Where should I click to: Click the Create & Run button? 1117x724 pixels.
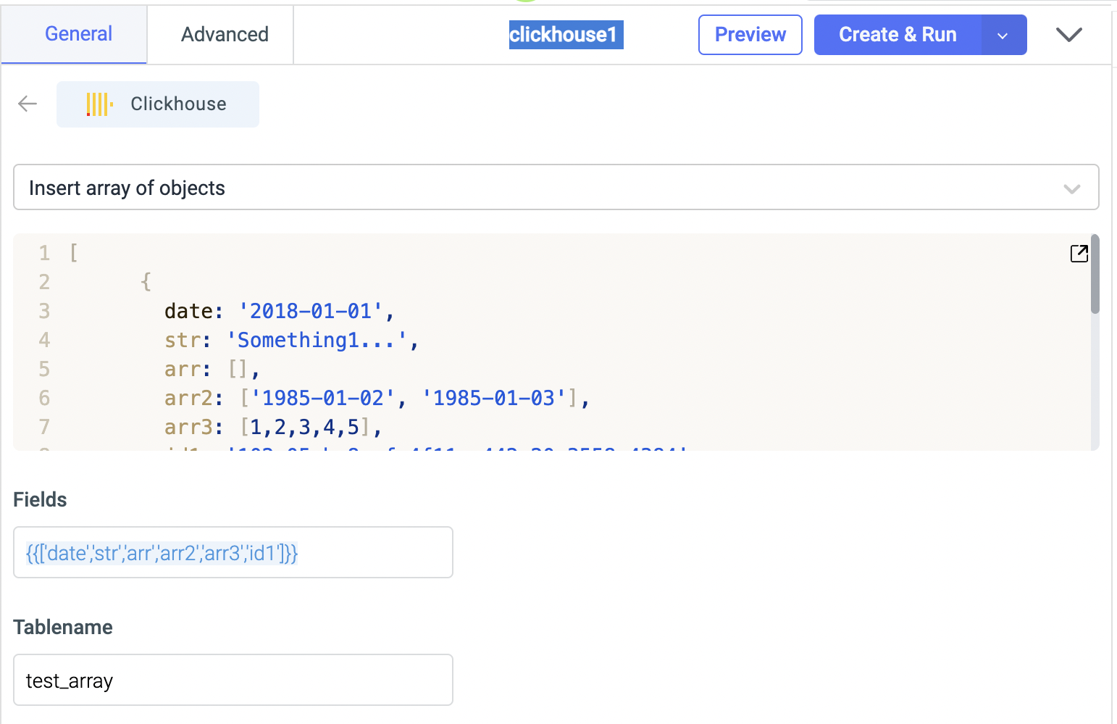click(x=898, y=35)
